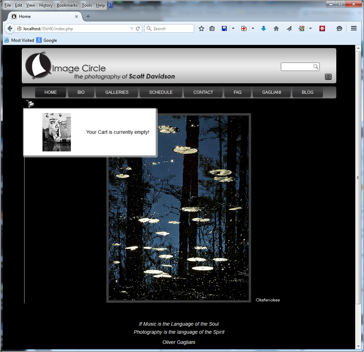Navigate to the CONTACT page
The width and height of the screenshot is (364, 352).
tap(203, 92)
